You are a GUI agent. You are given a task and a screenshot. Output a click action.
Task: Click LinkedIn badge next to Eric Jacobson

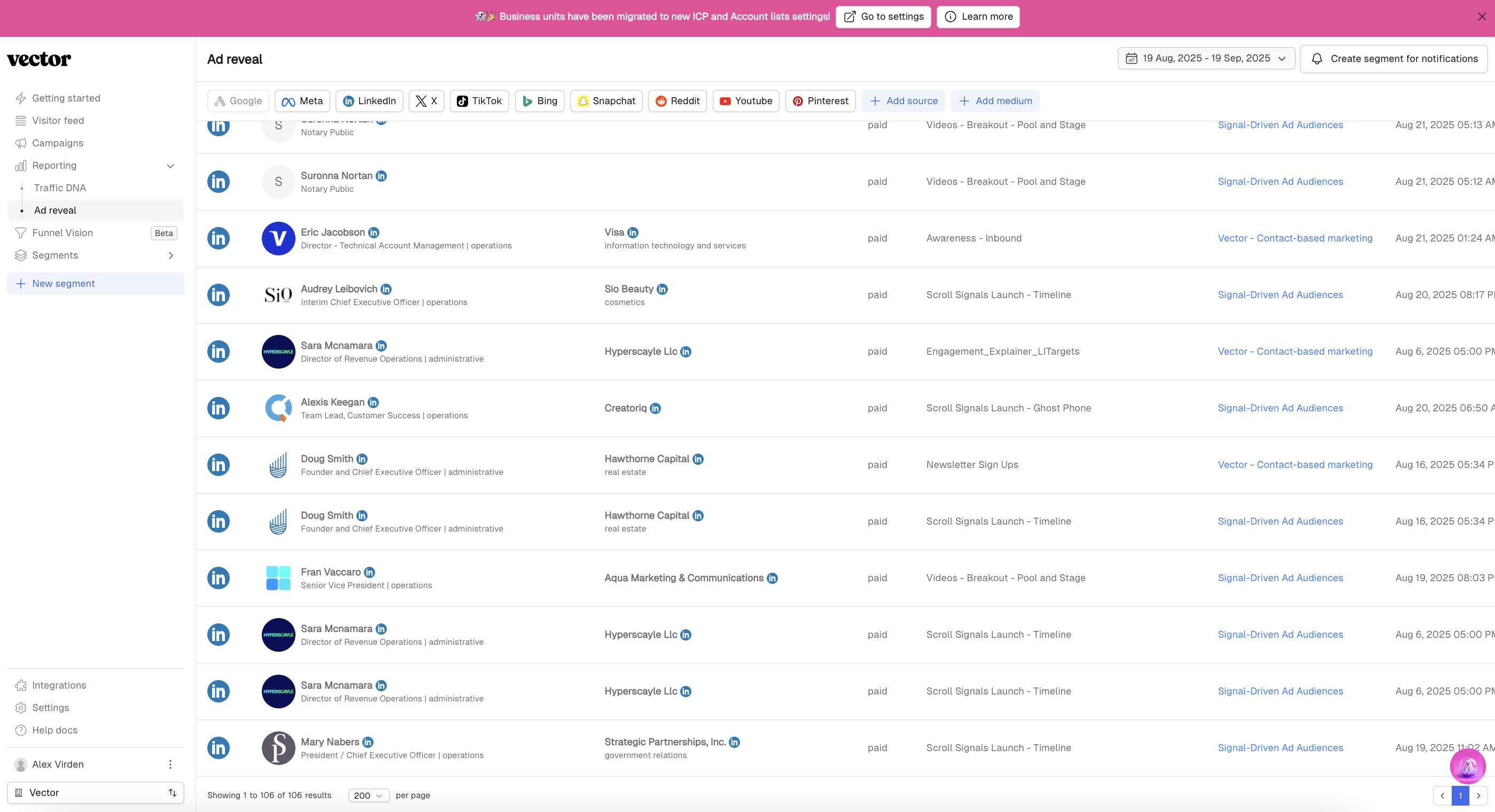pos(374,233)
